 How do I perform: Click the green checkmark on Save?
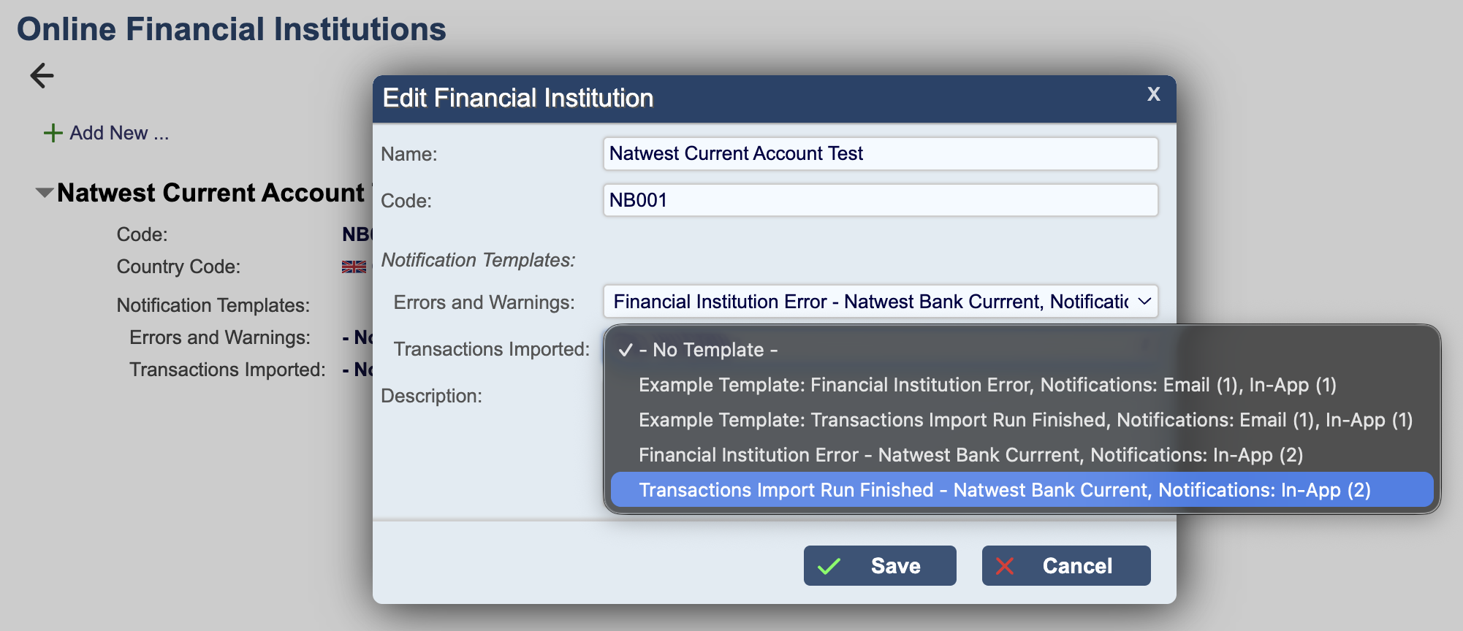829,566
